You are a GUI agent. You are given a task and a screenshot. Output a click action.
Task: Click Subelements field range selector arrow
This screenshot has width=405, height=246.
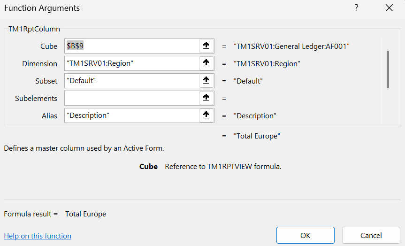pyautogui.click(x=206, y=98)
